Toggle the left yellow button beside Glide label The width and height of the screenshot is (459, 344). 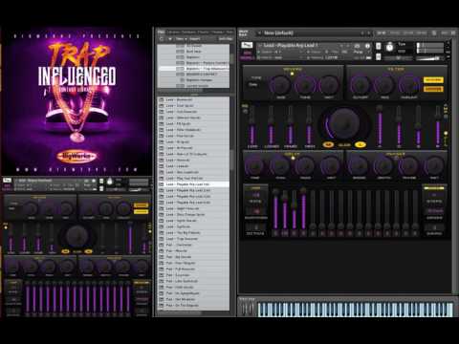tap(328, 144)
